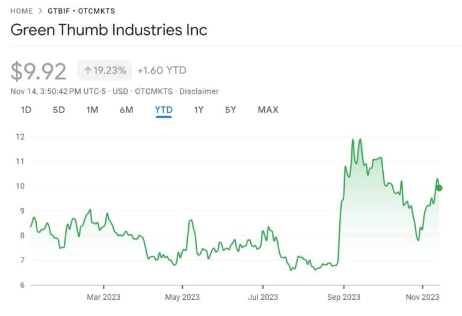The height and width of the screenshot is (316, 462).
Task: Select the YTD range tab
Action: (164, 111)
